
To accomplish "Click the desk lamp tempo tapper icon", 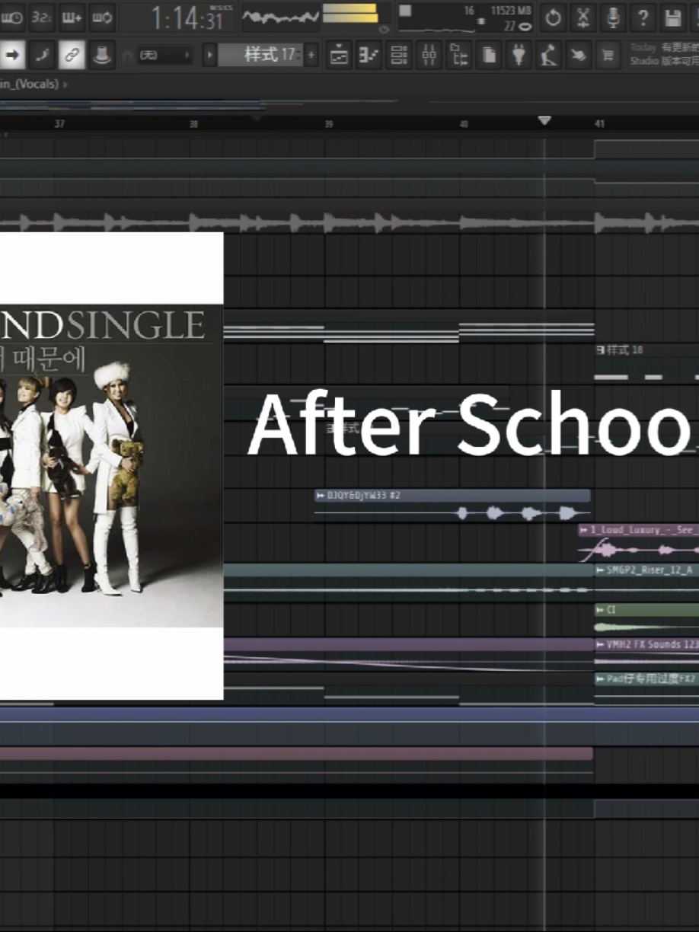I will (x=548, y=55).
